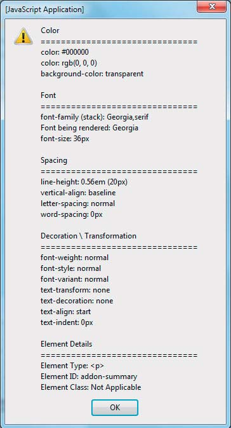Click the vertical-align baseline line

click(78, 193)
